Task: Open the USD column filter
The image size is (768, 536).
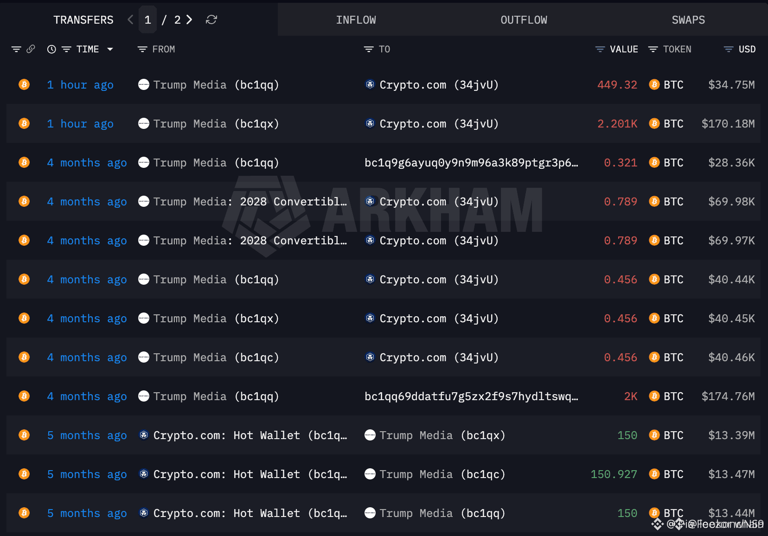Action: coord(729,49)
